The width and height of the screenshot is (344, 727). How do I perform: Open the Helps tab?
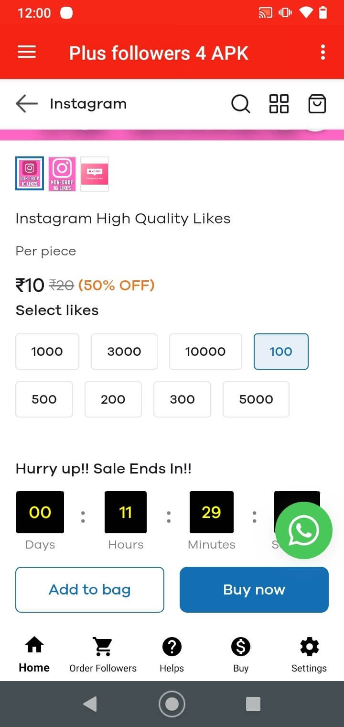coord(172,655)
